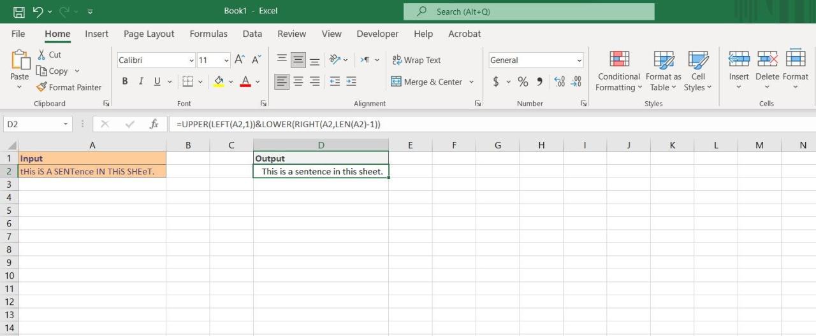Switch to the Acrobat tab
The width and height of the screenshot is (816, 336).
465,34
